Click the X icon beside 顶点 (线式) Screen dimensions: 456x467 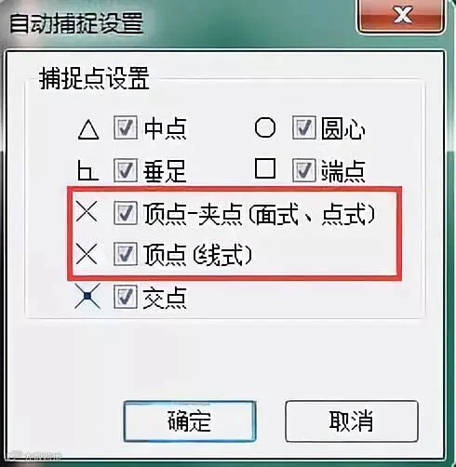tap(87, 254)
